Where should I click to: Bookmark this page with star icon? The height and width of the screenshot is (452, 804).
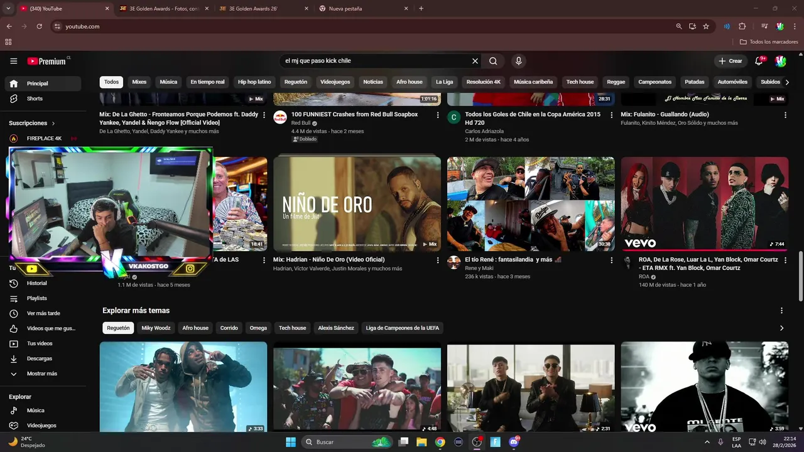tap(706, 26)
